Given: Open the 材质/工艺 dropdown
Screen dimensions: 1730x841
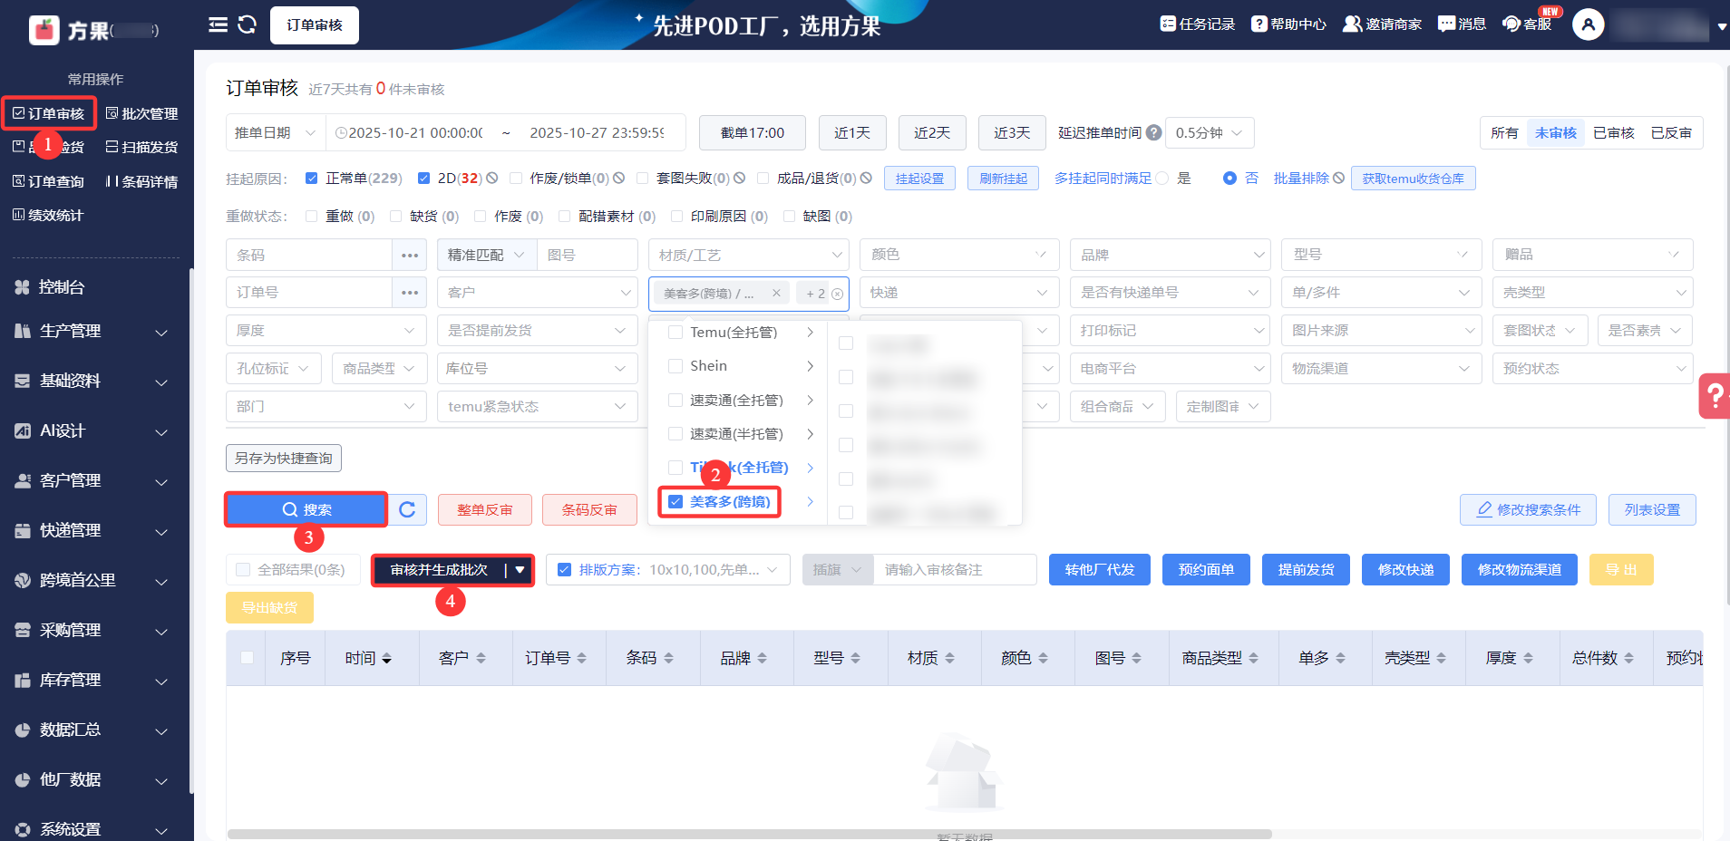Looking at the screenshot, I should coord(748,256).
